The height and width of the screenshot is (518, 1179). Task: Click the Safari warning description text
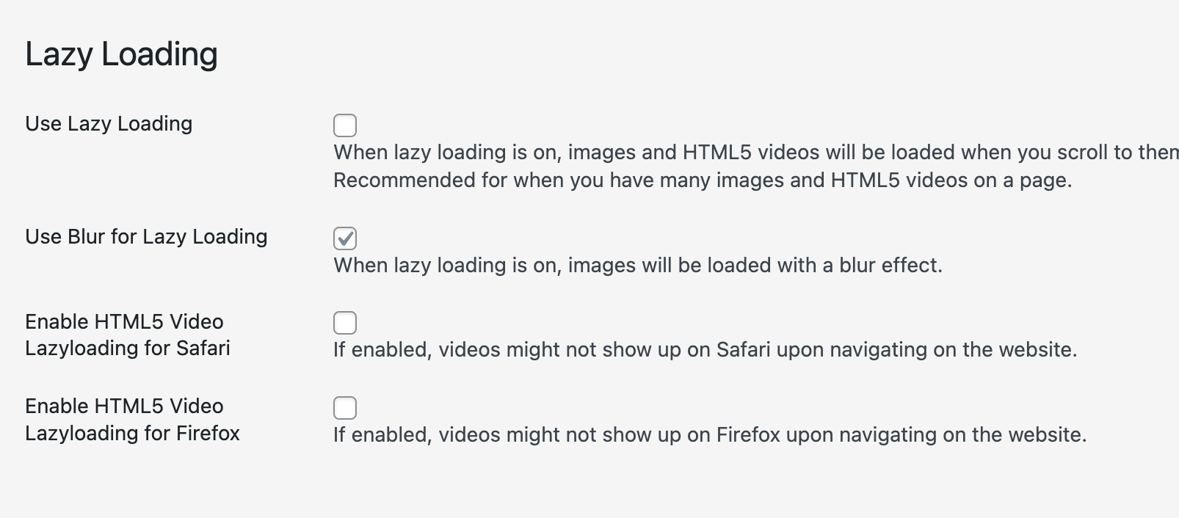pyautogui.click(x=705, y=350)
